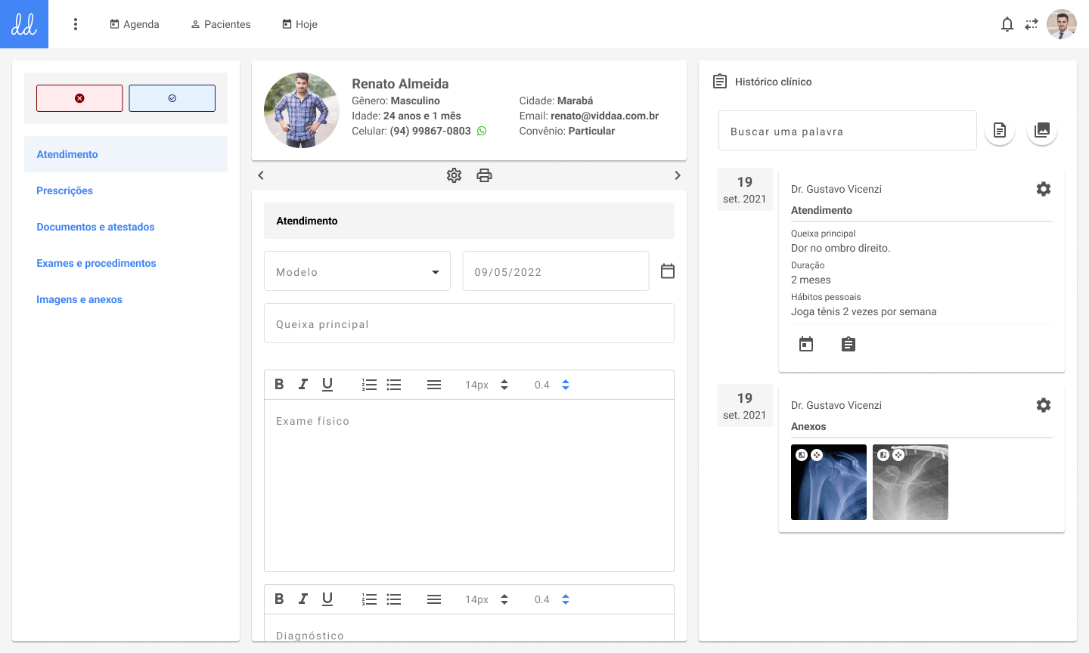Click the WhatsApp icon beside phone number
The height and width of the screenshot is (653, 1089).
pyautogui.click(x=482, y=131)
